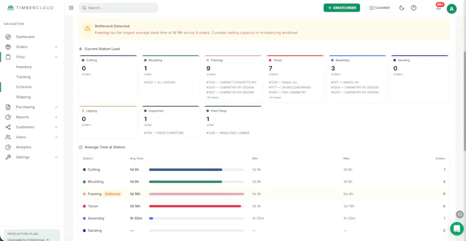This screenshot has height=241, width=466.
Task: Click the Tenon average time bar
Action: point(196,206)
